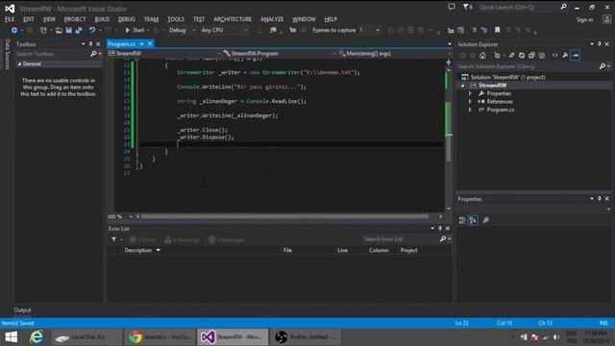
Task: Sort by the Description column header
Action: (138, 250)
